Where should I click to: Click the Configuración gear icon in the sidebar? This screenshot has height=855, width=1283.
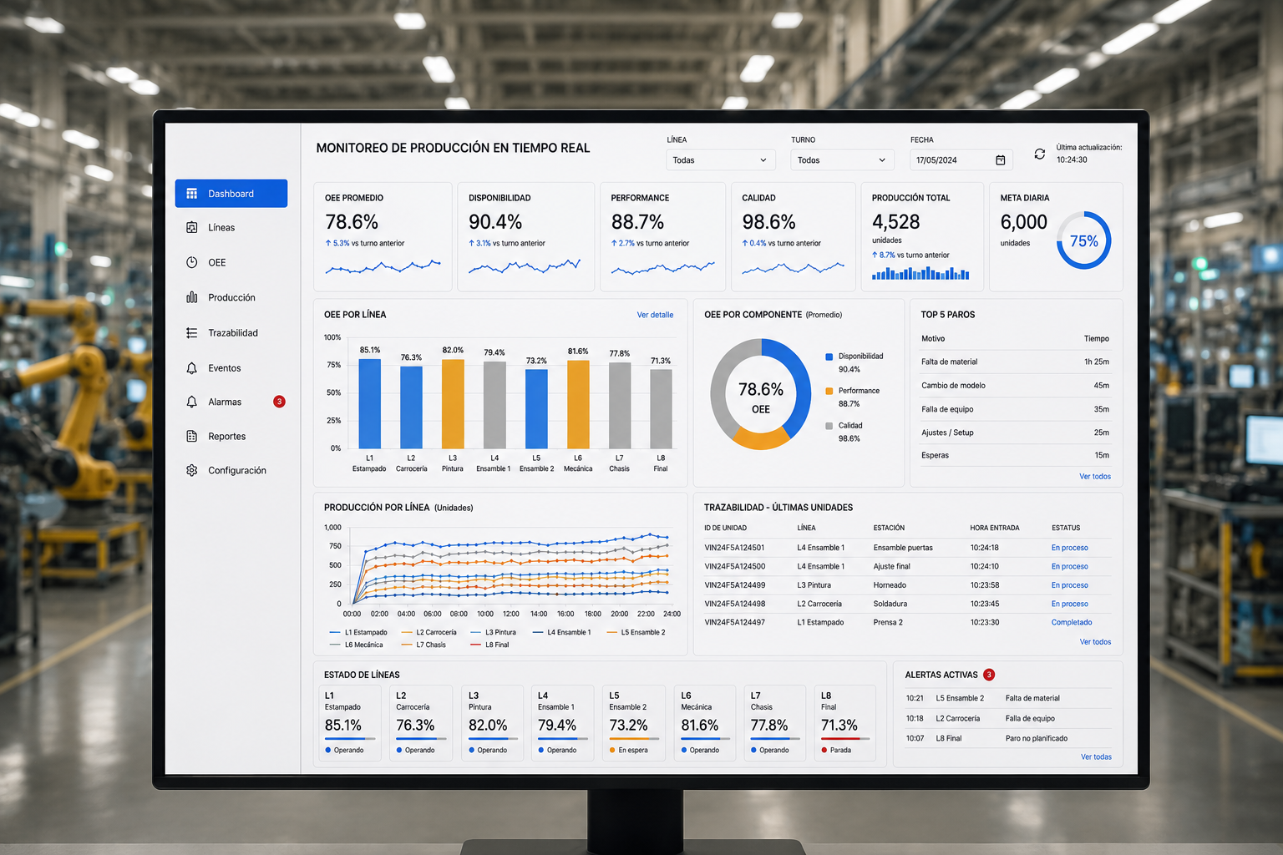click(192, 471)
